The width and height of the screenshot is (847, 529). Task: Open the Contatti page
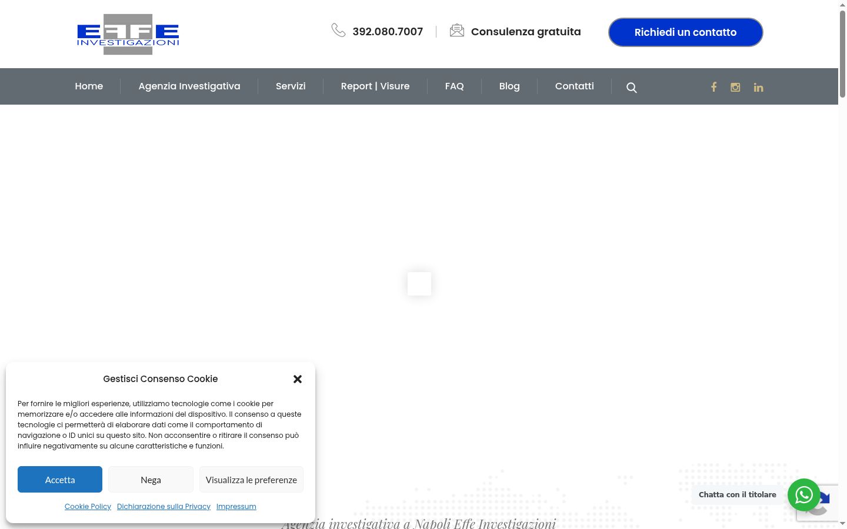(575, 86)
